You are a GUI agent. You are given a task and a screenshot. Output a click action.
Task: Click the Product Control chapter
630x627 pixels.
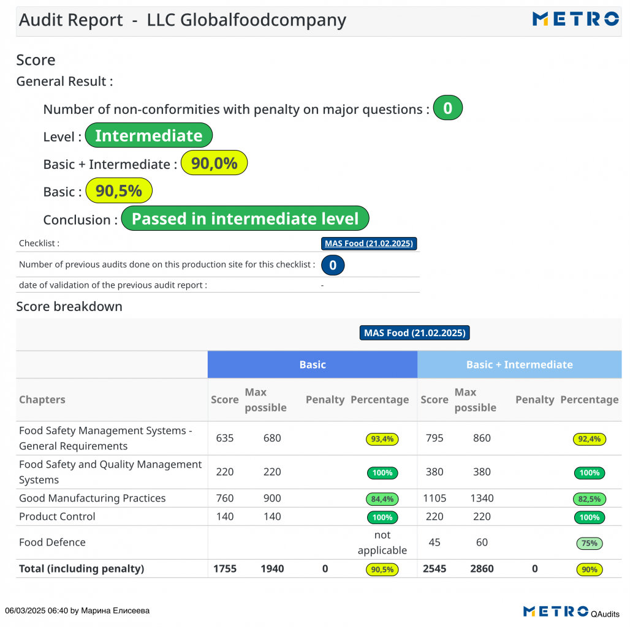click(x=57, y=517)
